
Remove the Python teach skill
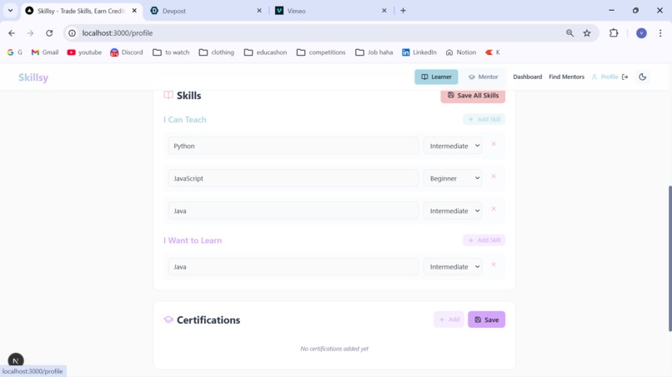[x=494, y=144]
